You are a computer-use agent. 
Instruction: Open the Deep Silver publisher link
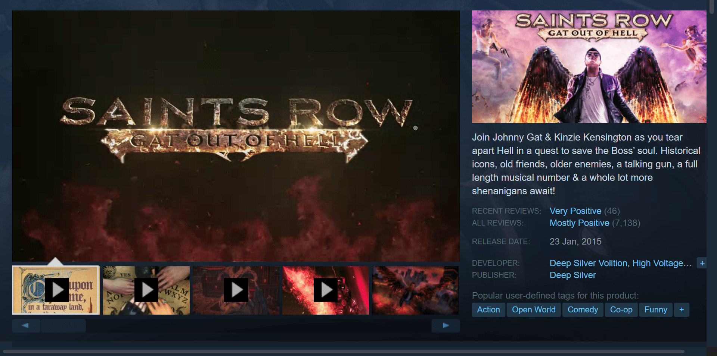point(572,275)
